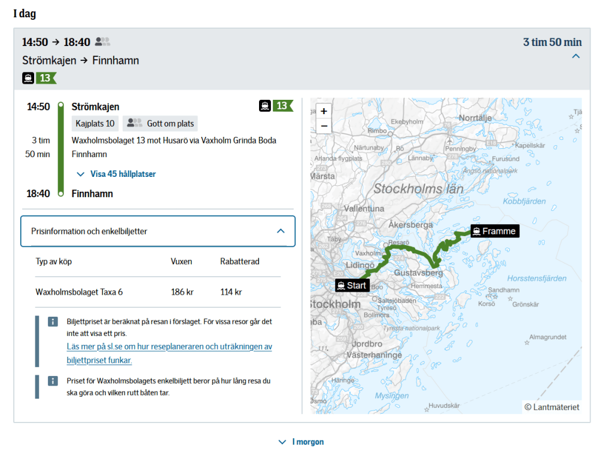Zoom in on the map
The height and width of the screenshot is (459, 612).
tap(324, 111)
